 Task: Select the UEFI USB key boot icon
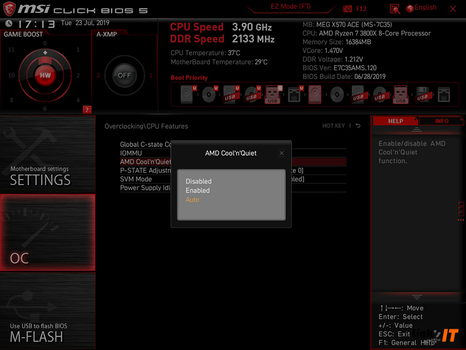274,94
